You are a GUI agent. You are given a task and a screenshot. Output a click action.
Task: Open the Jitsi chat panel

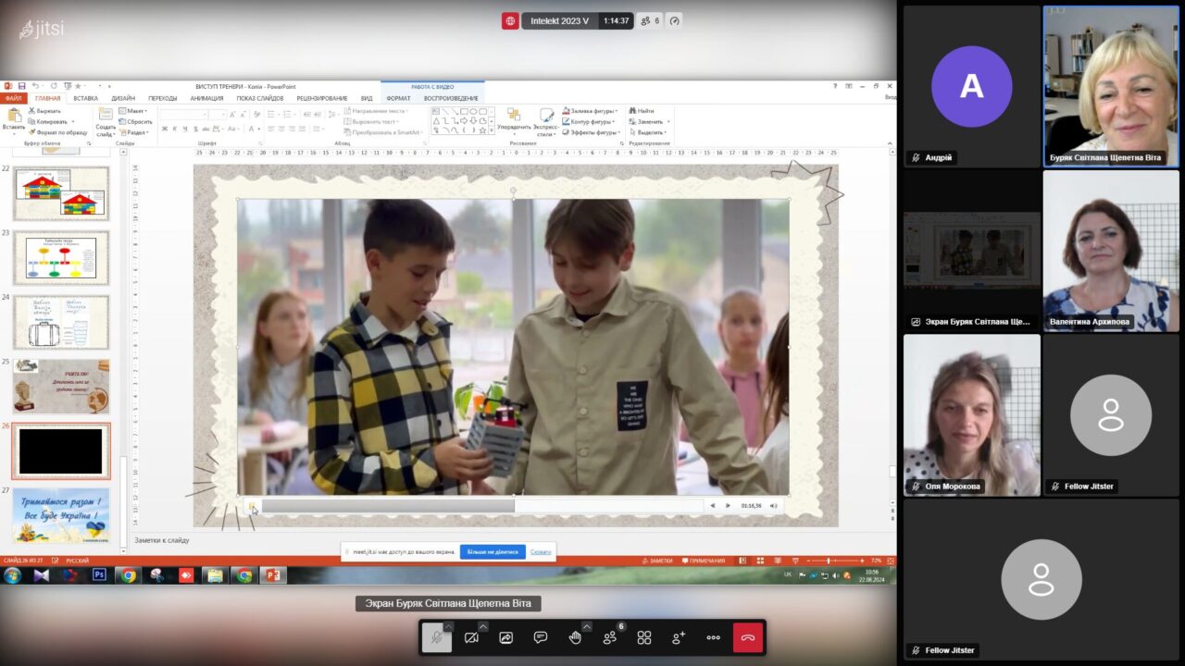coord(541,637)
